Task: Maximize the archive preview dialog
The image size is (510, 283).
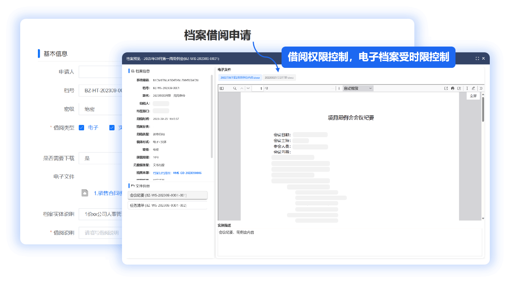Action: coord(478,58)
